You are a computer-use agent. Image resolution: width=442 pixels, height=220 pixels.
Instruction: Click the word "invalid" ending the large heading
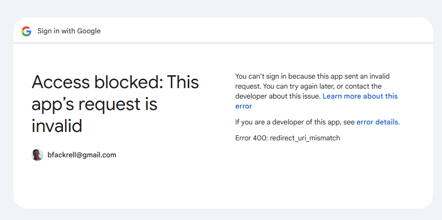pyautogui.click(x=56, y=126)
